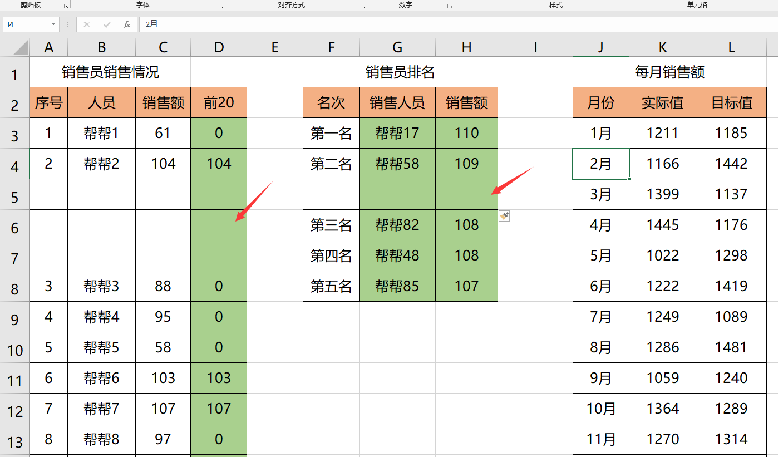The image size is (778, 457).
Task: Open the 数字 (Number) dialog launcher icon
Action: tap(448, 5)
